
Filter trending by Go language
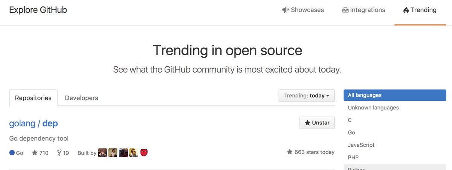point(351,132)
